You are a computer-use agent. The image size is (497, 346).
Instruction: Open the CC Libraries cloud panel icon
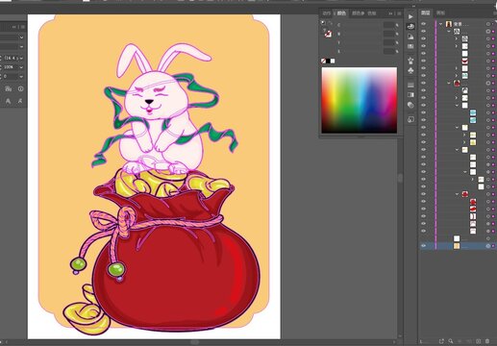pyautogui.click(x=410, y=27)
